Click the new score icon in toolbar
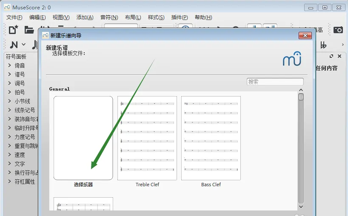Screen dimensions: 348x216 pyautogui.click(x=13, y=29)
